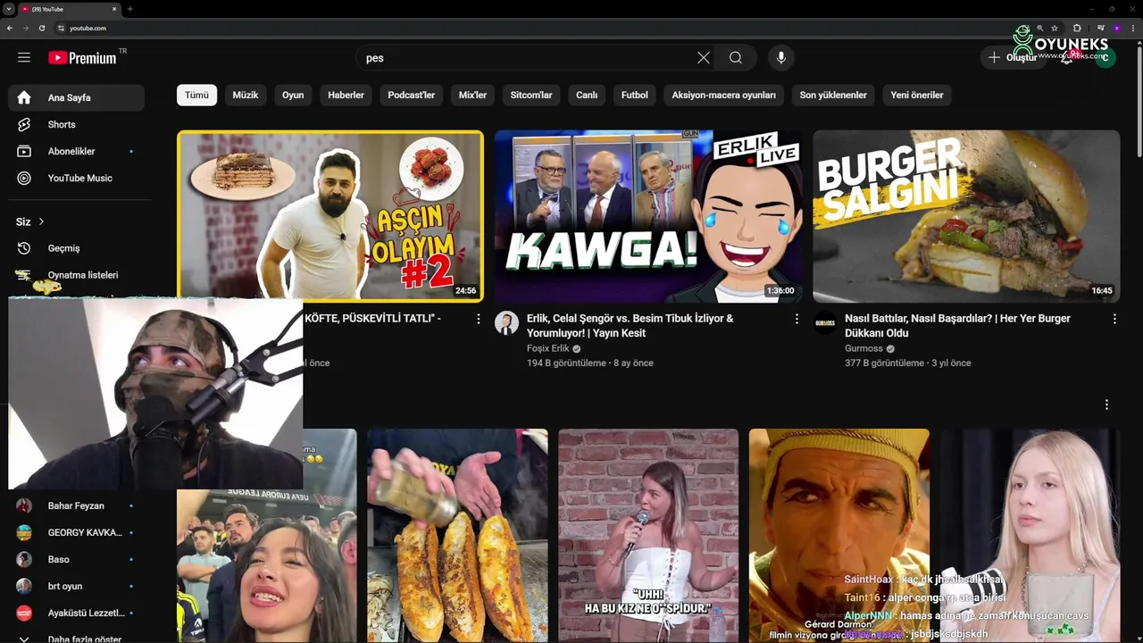Viewport: 1143px width, 643px height.
Task: Open options menu for Erlik Celal Şengör video
Action: pyautogui.click(x=797, y=319)
